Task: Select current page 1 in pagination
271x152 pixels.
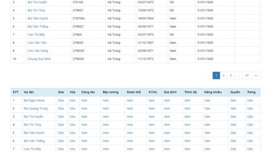Action: tap(216, 75)
